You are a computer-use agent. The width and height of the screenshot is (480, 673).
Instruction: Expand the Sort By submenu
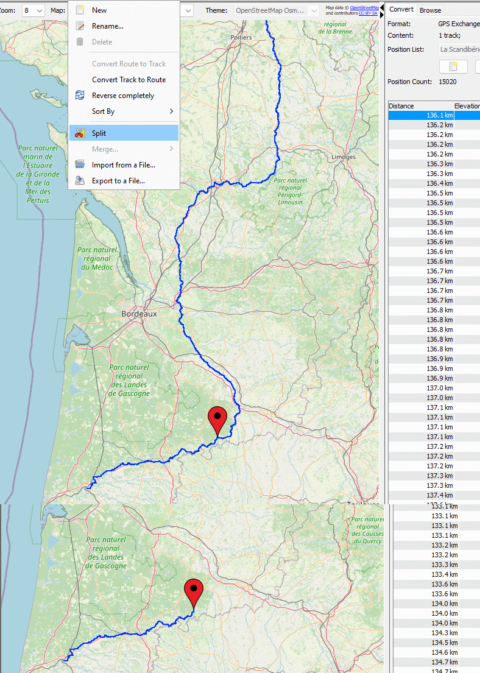pos(132,111)
